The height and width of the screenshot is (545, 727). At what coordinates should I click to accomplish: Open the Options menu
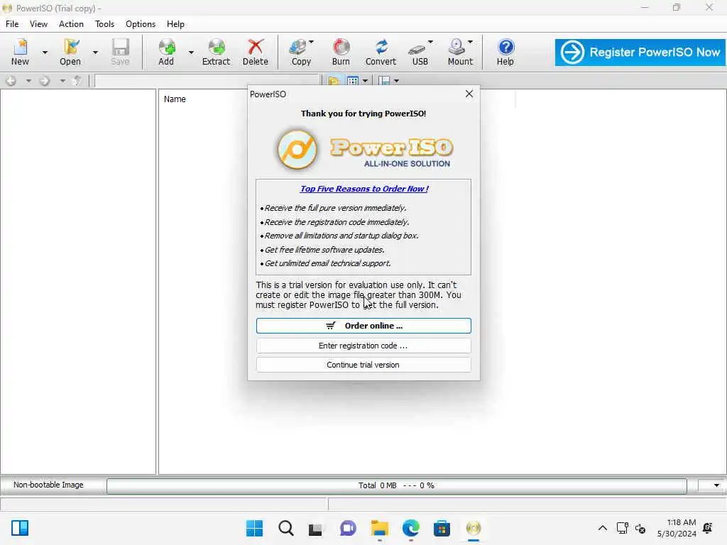[x=141, y=24]
